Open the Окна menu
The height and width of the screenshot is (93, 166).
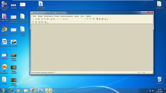click(82, 16)
